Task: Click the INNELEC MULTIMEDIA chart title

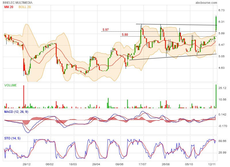Action: [x=18, y=3]
